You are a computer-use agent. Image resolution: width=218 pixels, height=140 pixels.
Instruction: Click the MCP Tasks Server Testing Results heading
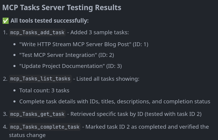tap(62, 7)
